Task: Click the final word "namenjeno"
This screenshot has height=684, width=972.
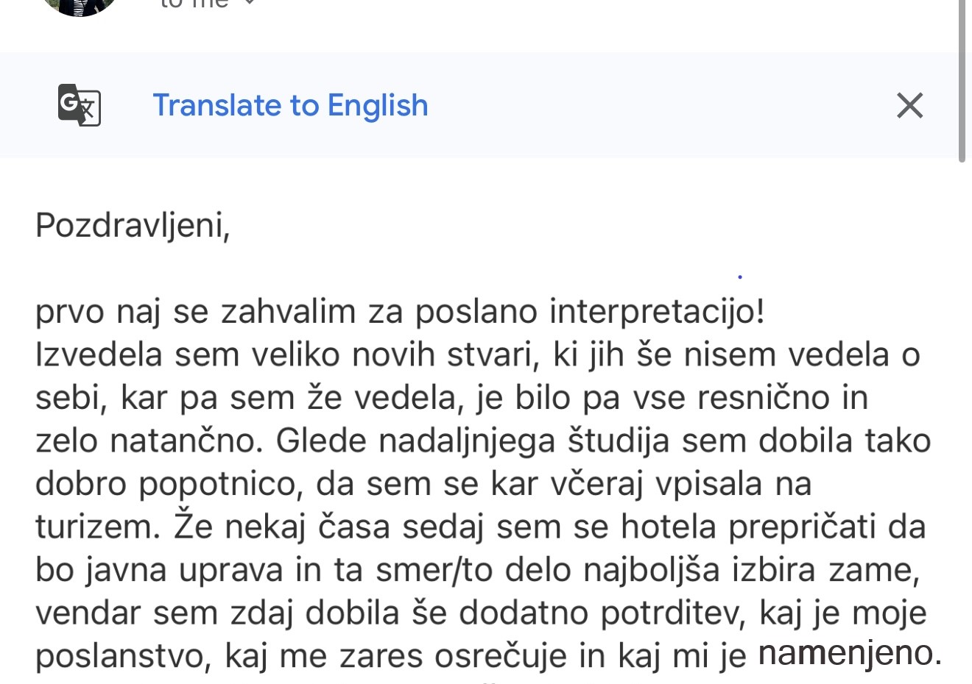Action: click(x=845, y=653)
